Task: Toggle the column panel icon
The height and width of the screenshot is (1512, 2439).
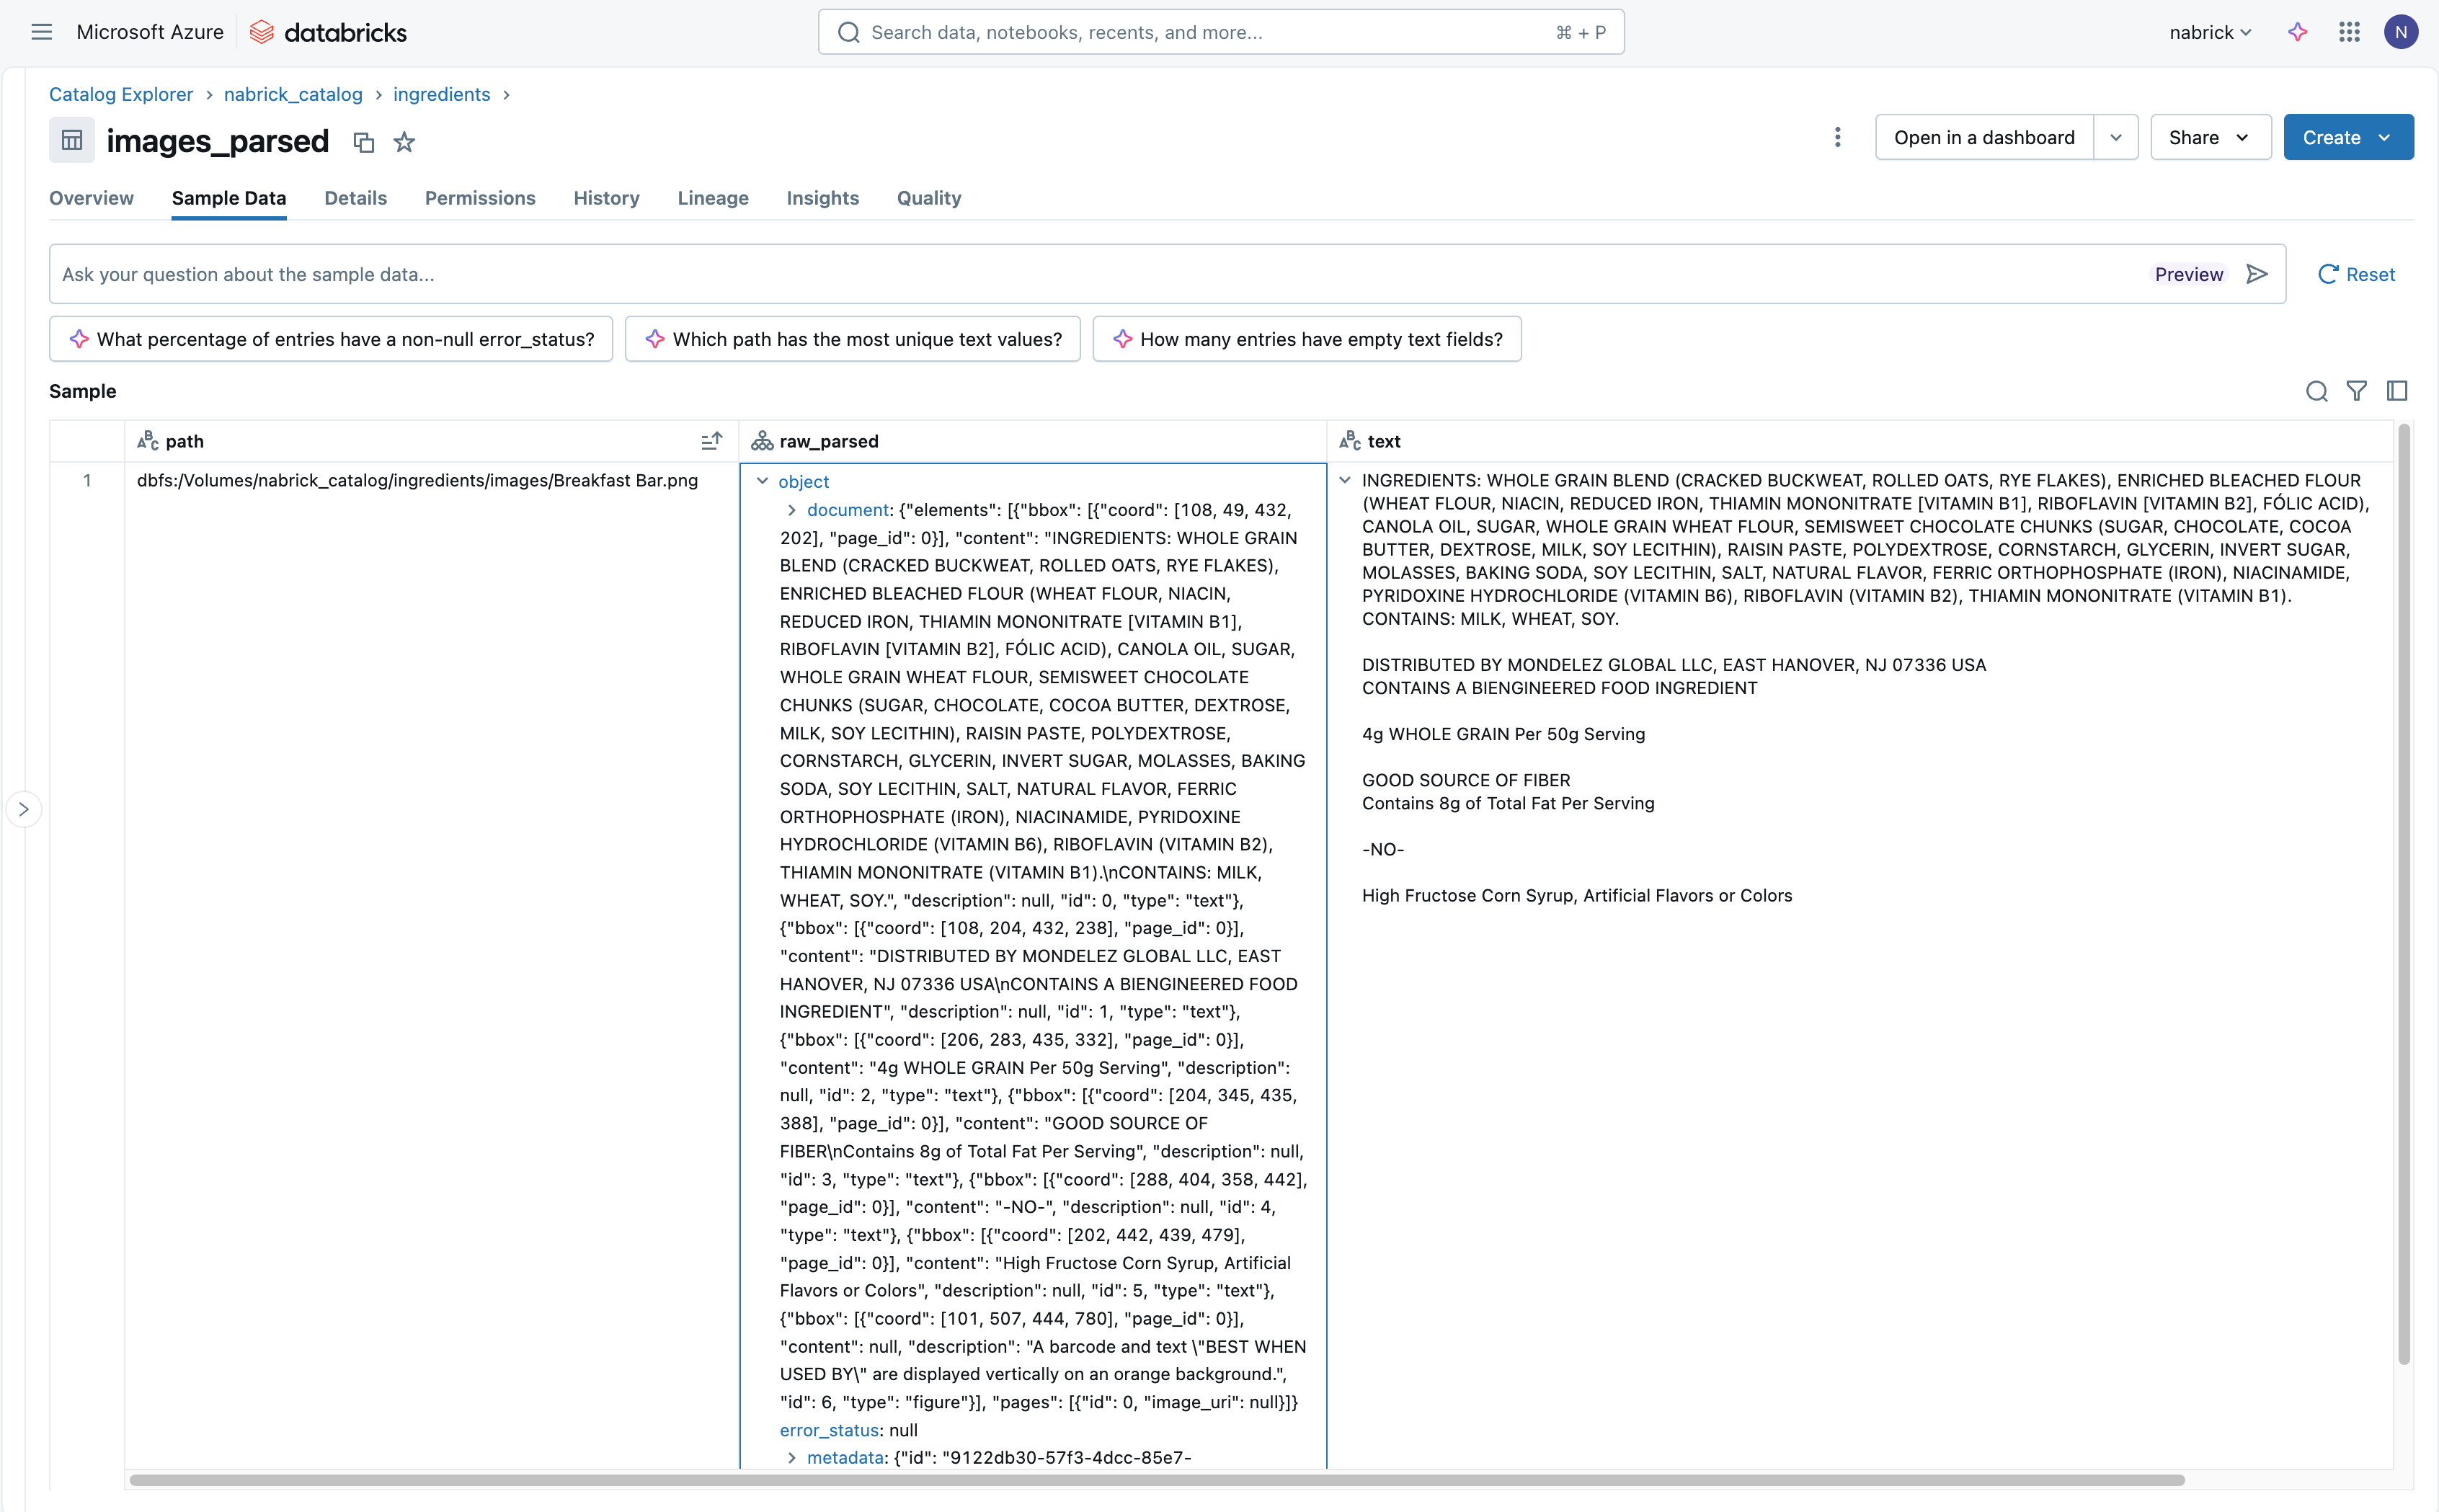Action: point(2397,391)
